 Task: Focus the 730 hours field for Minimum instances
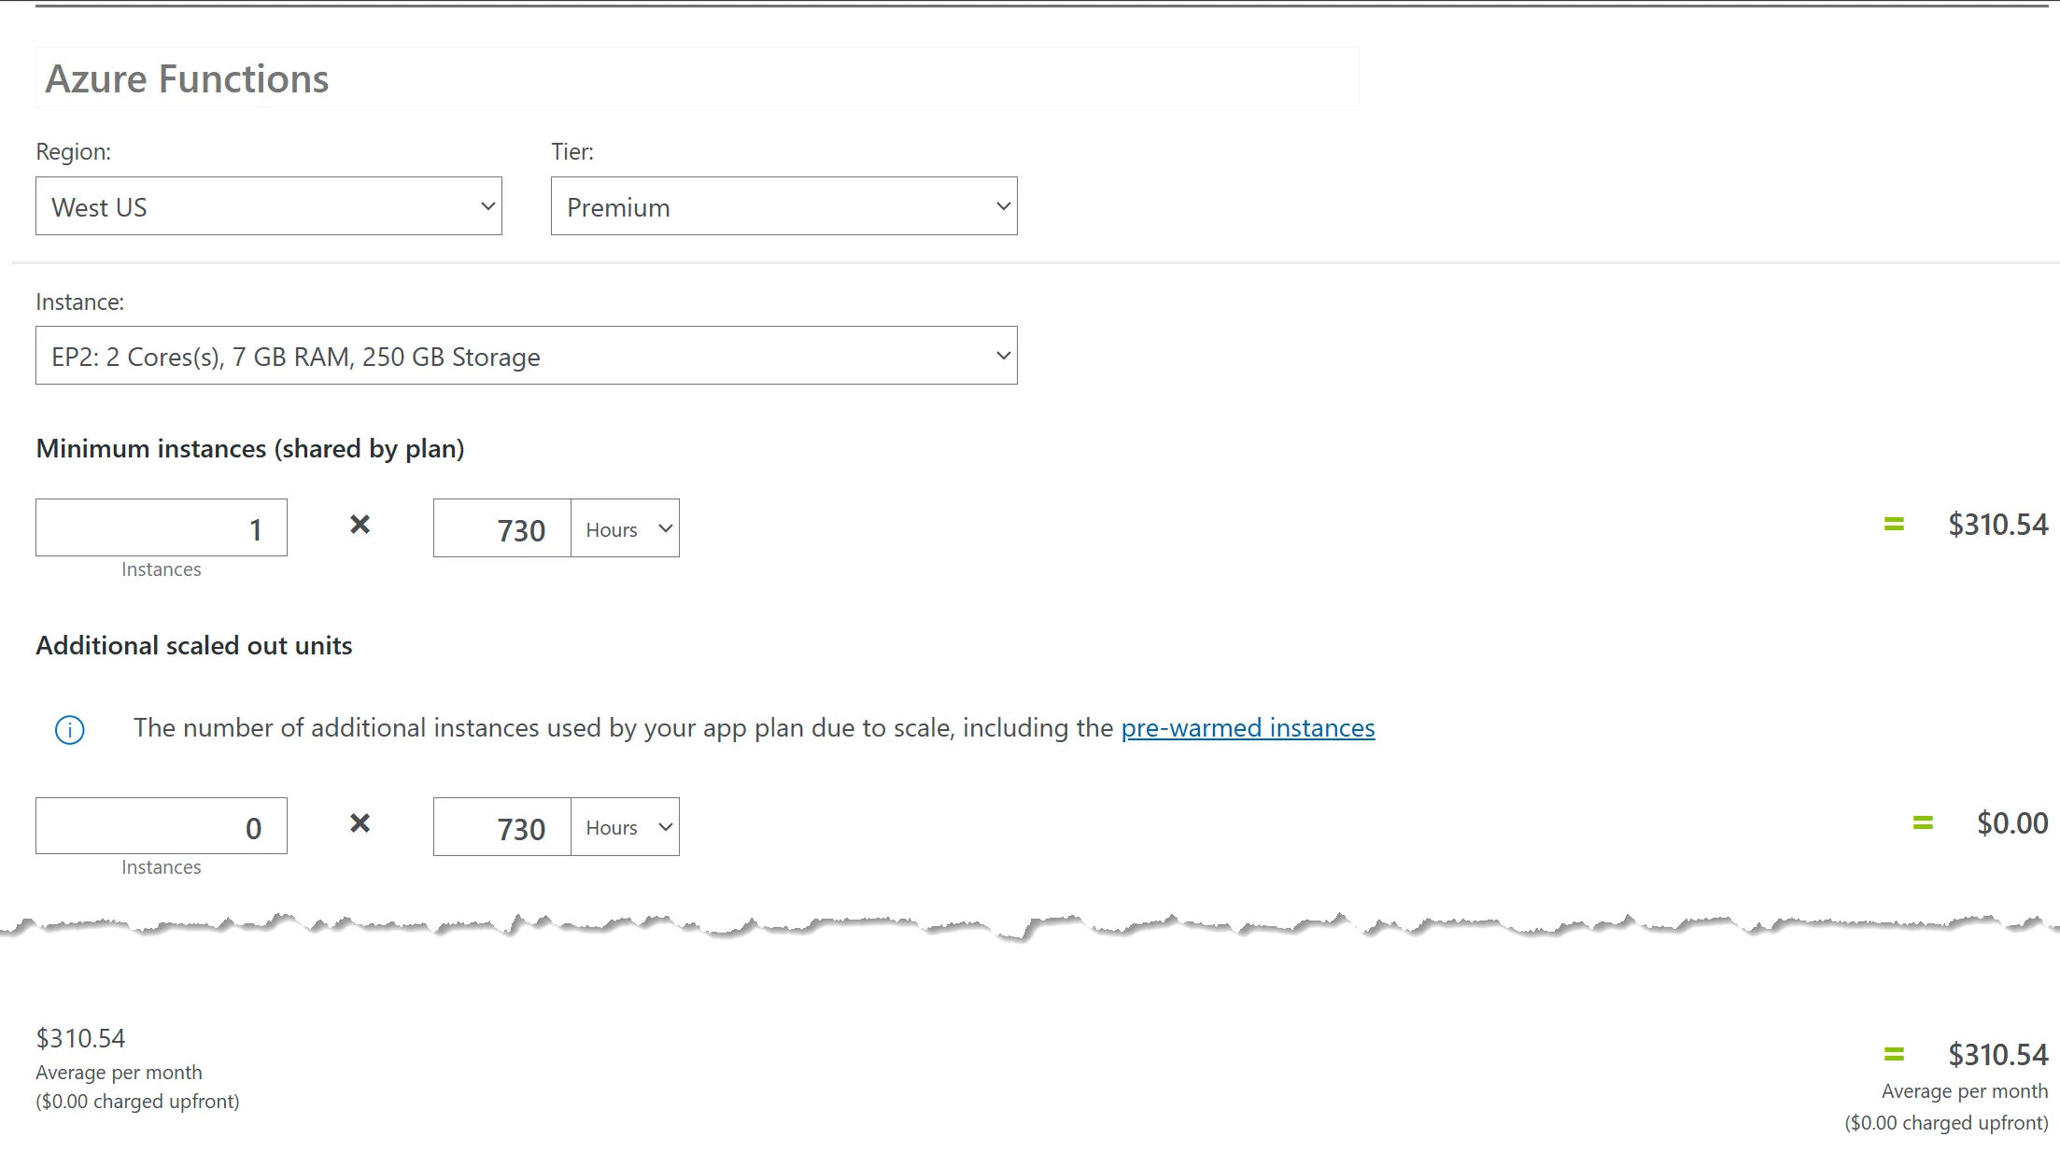(502, 529)
